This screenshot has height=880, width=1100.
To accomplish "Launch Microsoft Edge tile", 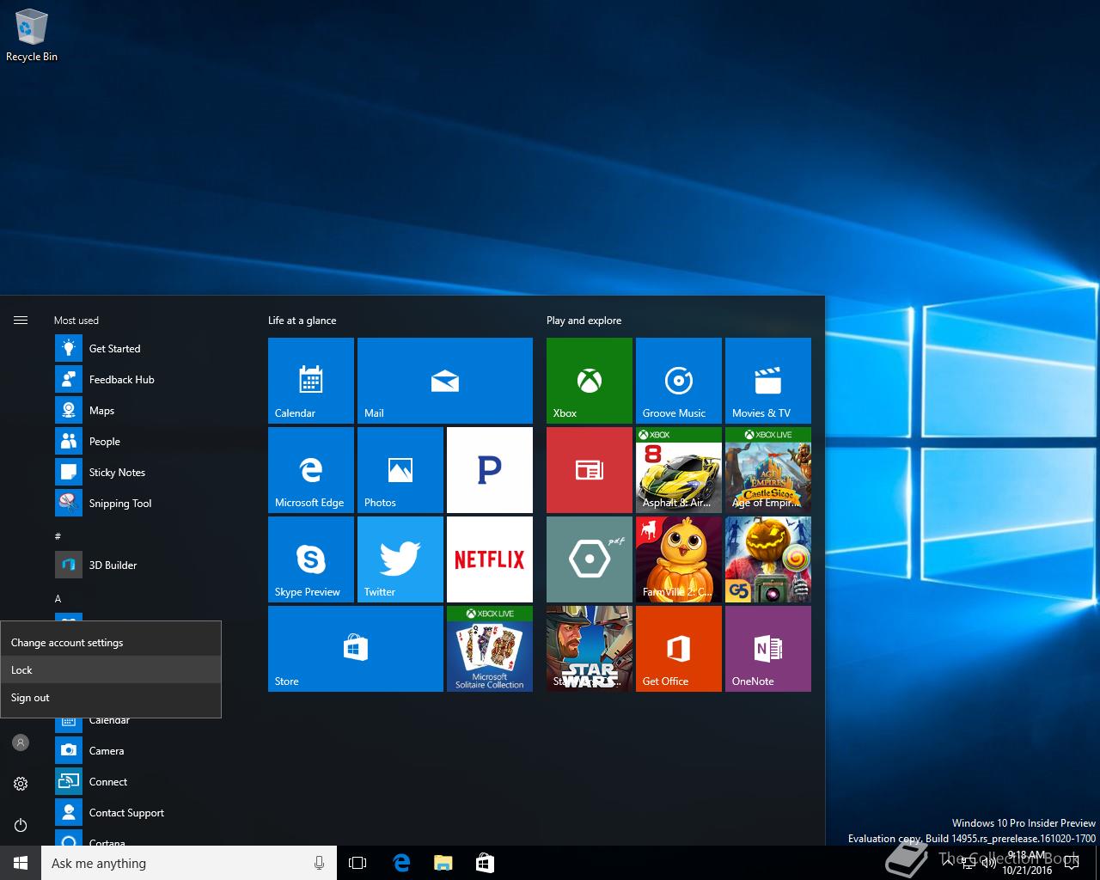I will (311, 470).
